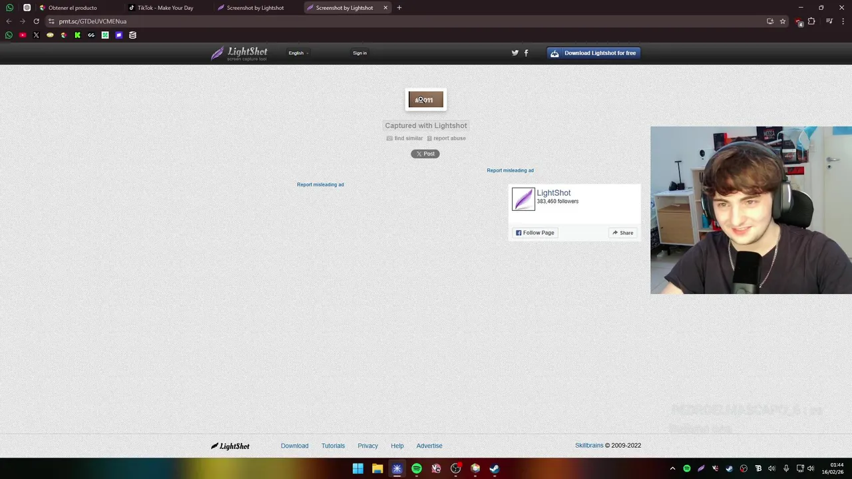Click Report misleading ad above Facebook widget

tap(510, 170)
